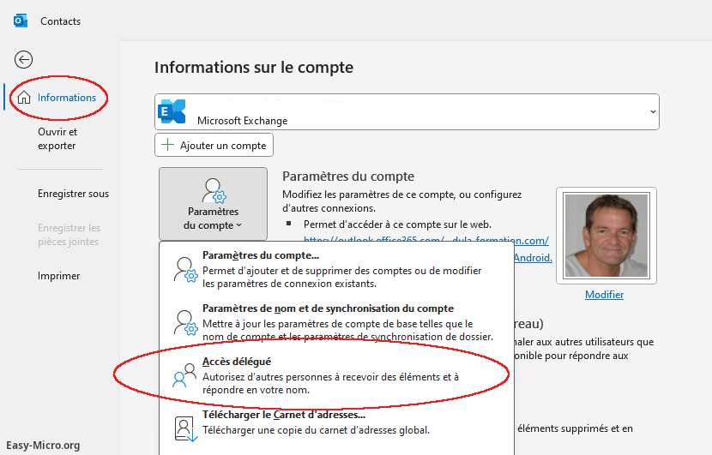Image resolution: width=712 pixels, height=455 pixels.
Task: Click the Paramètres du compte menu icon
Action: (185, 270)
